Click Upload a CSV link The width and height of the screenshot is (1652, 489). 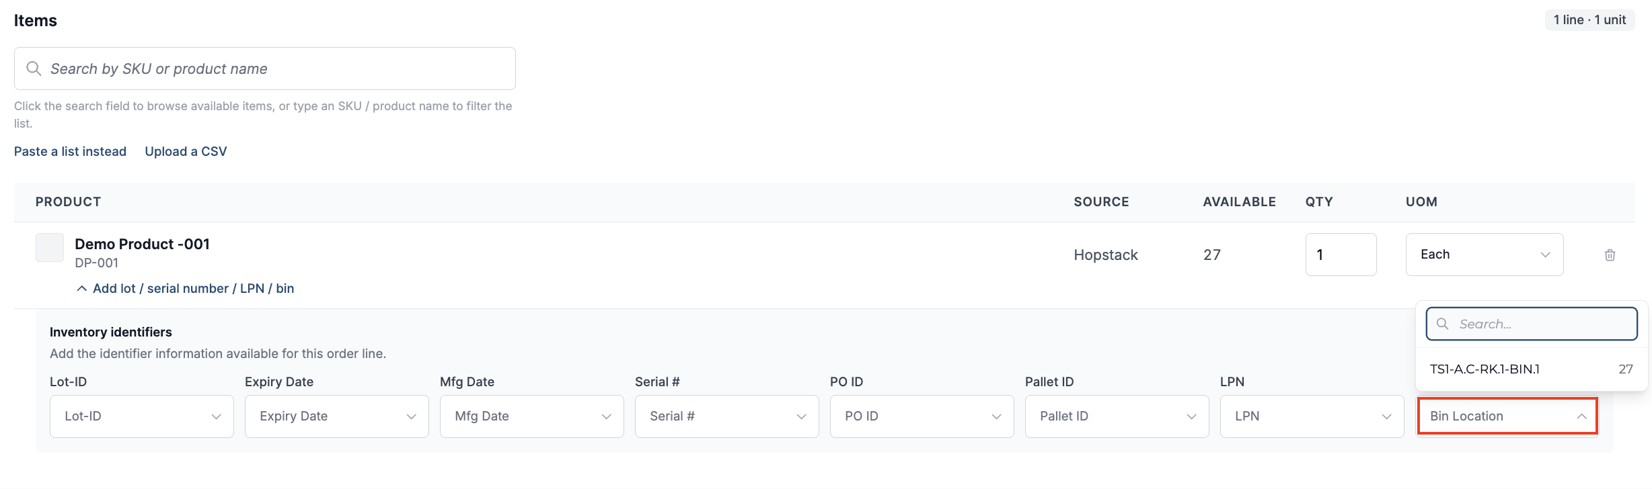[186, 151]
